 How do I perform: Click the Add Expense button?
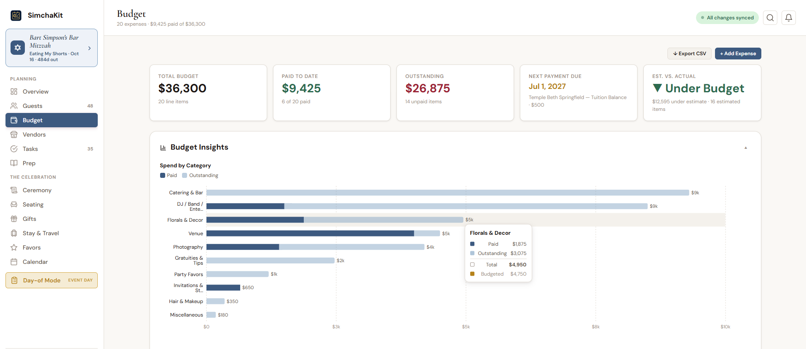738,54
